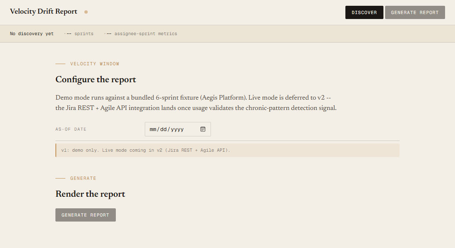The image size is (455, 248).
Task: Click the 'GENERATE' section label
Action: point(83,179)
